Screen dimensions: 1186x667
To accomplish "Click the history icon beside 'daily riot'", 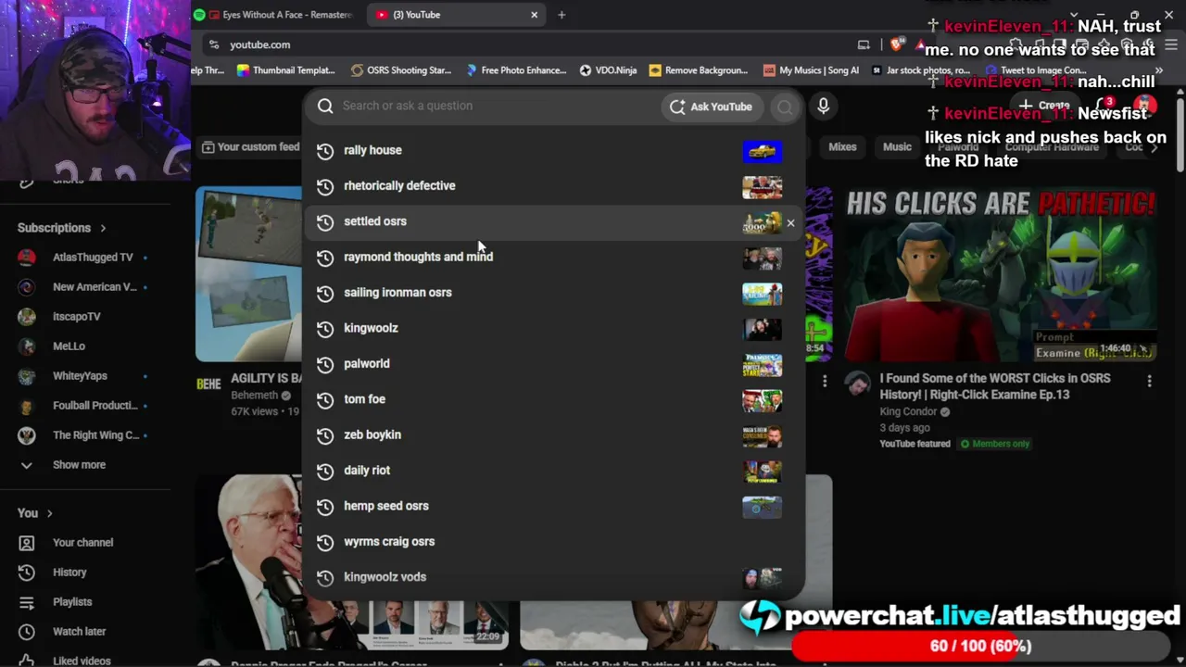I will coord(325,471).
